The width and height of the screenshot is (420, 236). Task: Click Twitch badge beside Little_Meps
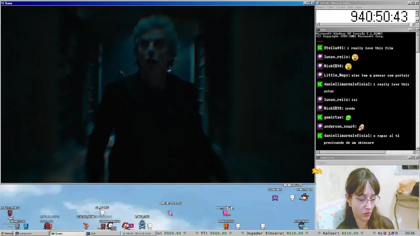point(320,75)
